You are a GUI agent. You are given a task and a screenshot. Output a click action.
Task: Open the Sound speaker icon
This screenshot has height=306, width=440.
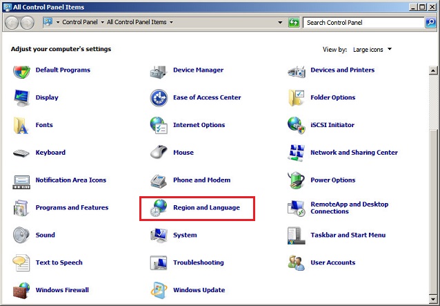click(x=21, y=235)
